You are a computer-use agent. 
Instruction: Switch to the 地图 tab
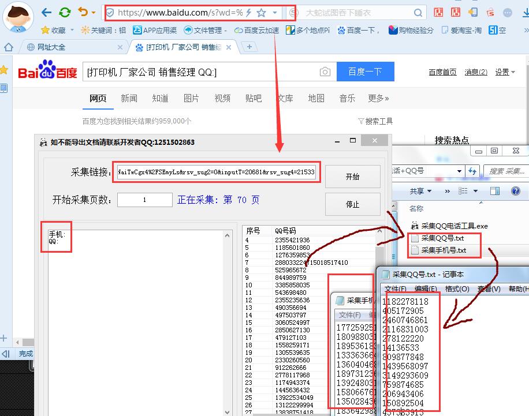pos(316,98)
